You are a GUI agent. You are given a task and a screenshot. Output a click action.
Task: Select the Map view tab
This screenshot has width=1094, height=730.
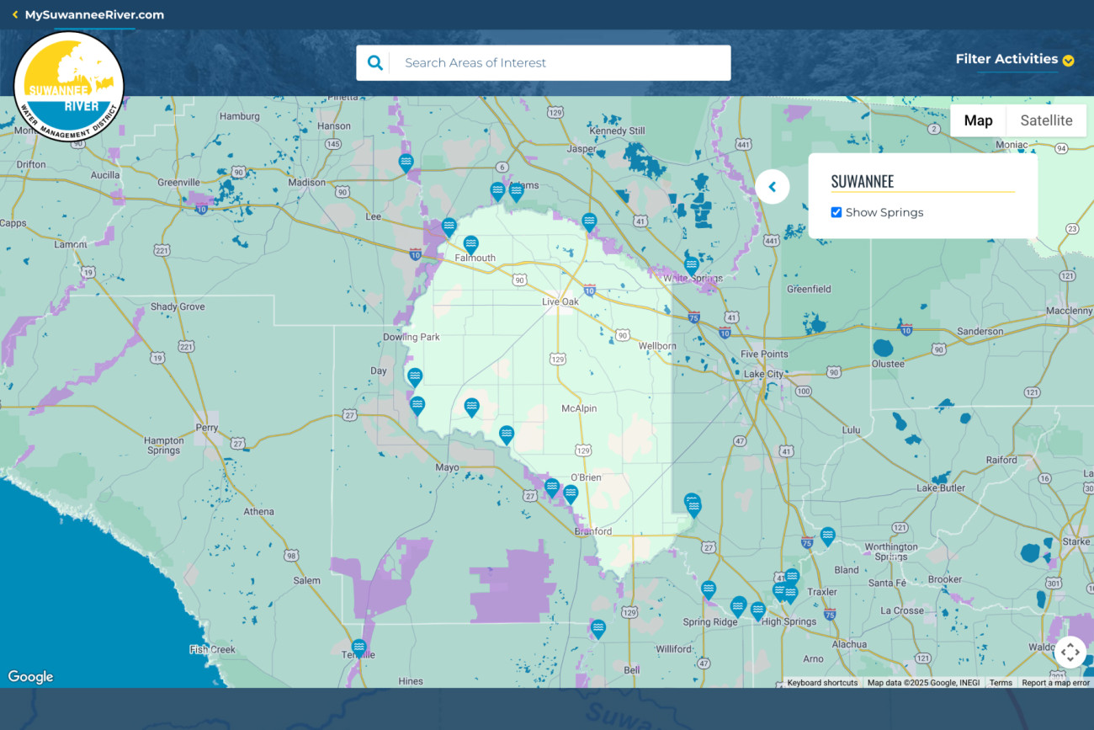pos(978,120)
